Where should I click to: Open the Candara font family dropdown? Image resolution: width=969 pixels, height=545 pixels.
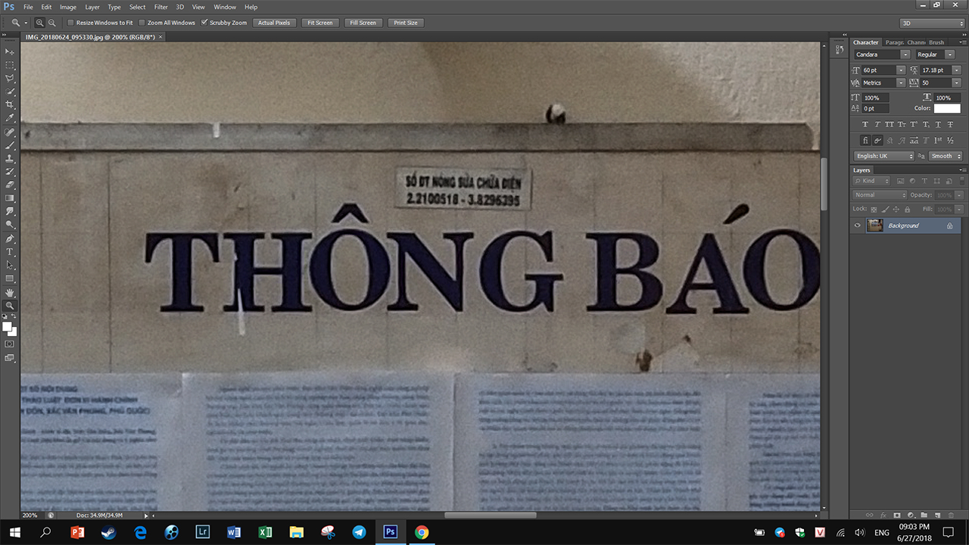pyautogui.click(x=905, y=54)
